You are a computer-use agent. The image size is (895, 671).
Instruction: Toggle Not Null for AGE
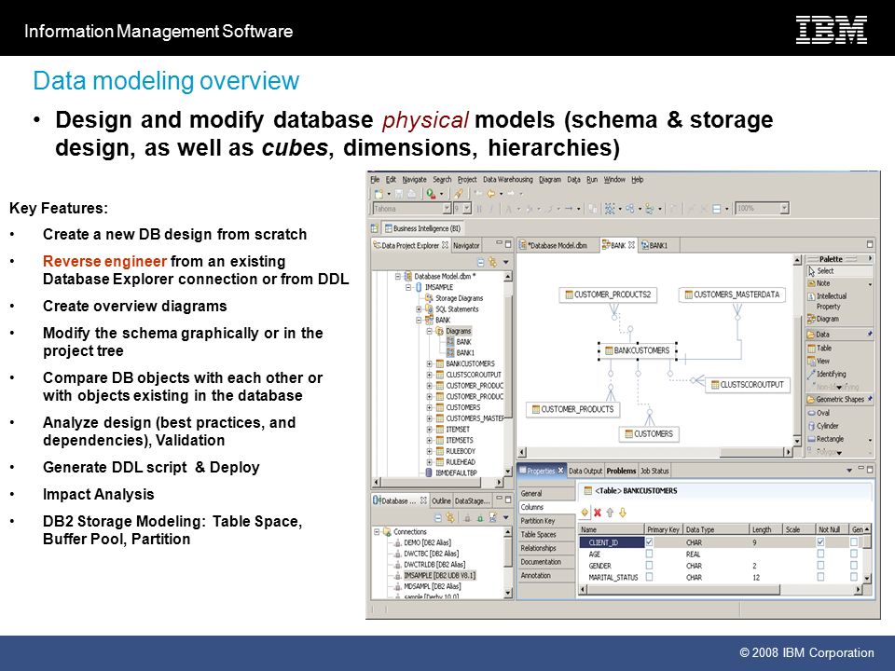pos(820,554)
